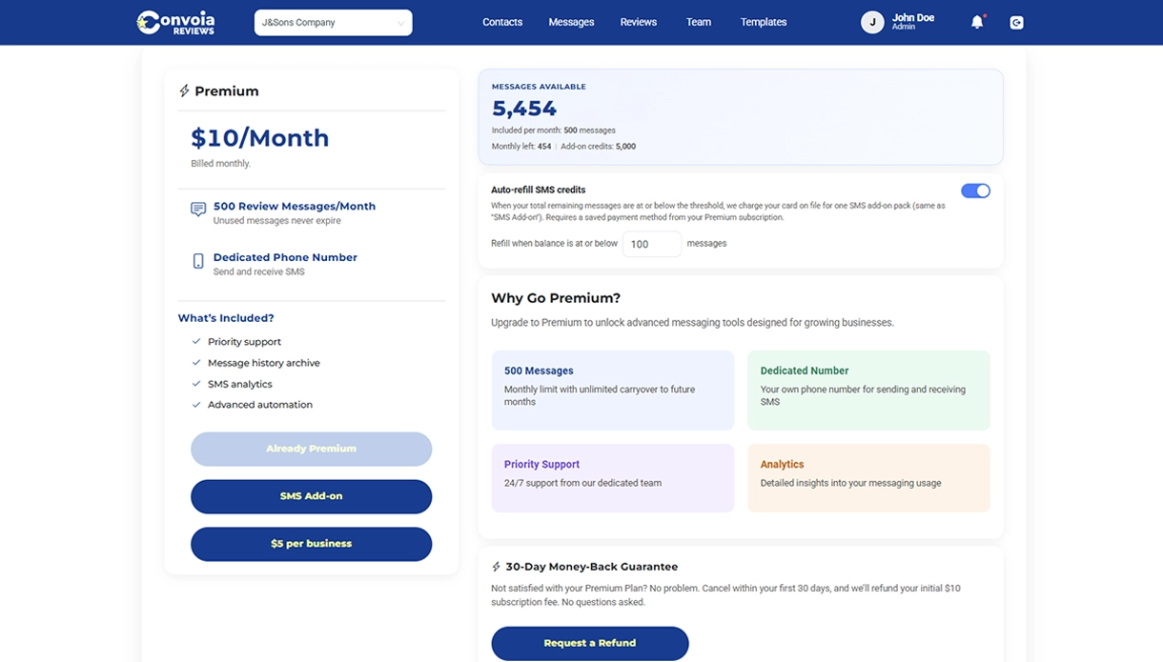Click the $5 per business button
This screenshot has height=662, width=1163.
tap(311, 544)
